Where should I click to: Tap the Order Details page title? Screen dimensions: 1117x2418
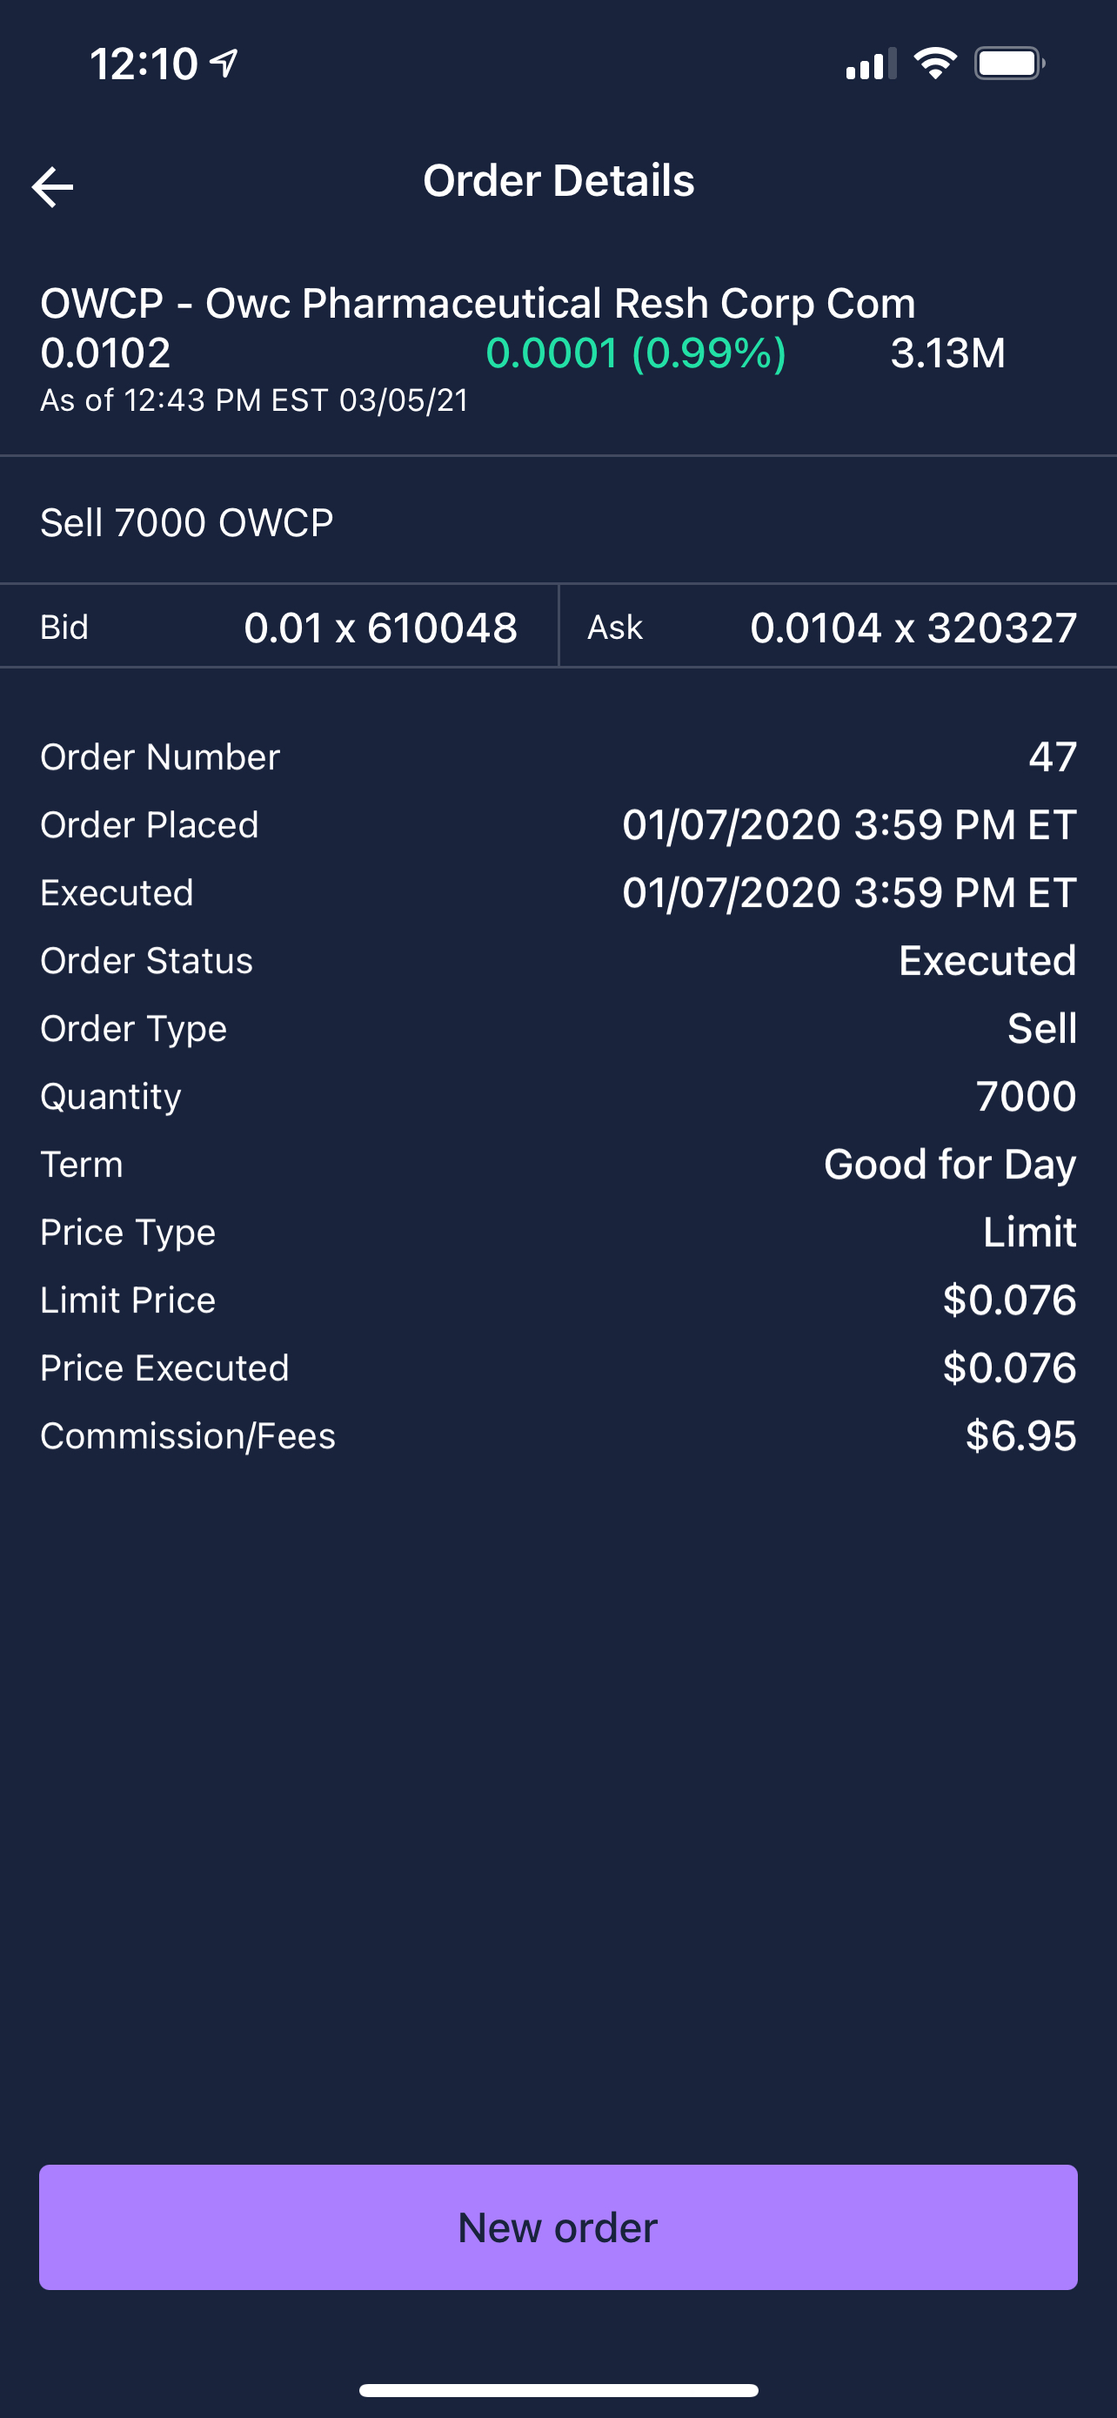pos(558,181)
